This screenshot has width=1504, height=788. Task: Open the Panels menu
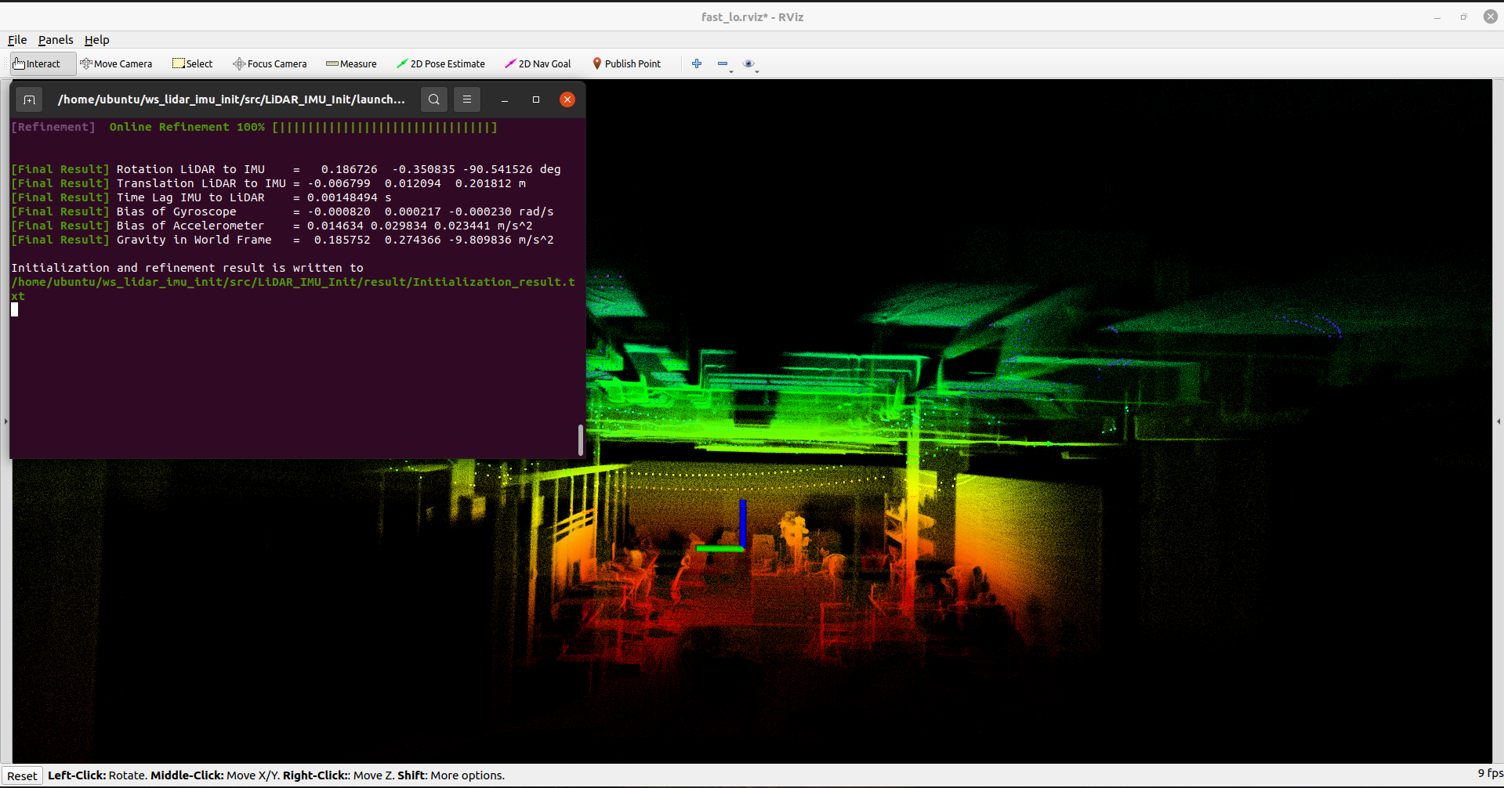point(56,40)
